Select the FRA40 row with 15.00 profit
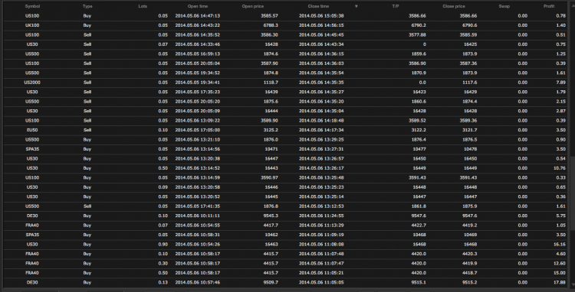The height and width of the screenshot is (292, 575). click(x=287, y=273)
